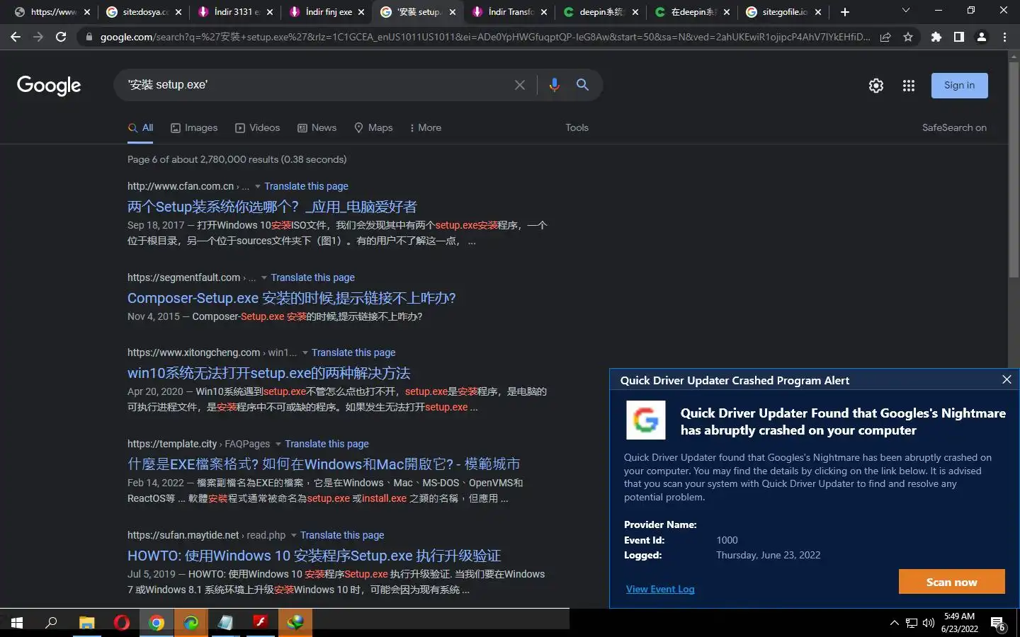1020x637 pixels.
Task: Toggle the Chrome side panel icon
Action: coord(959,37)
